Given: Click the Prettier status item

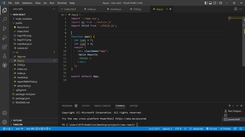Looking at the screenshot, I should 225,129.
